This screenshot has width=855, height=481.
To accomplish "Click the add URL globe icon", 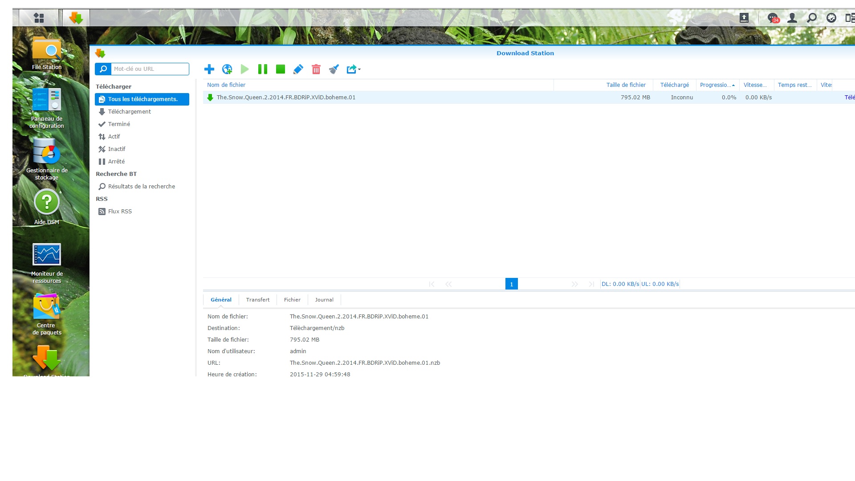I will tap(227, 69).
